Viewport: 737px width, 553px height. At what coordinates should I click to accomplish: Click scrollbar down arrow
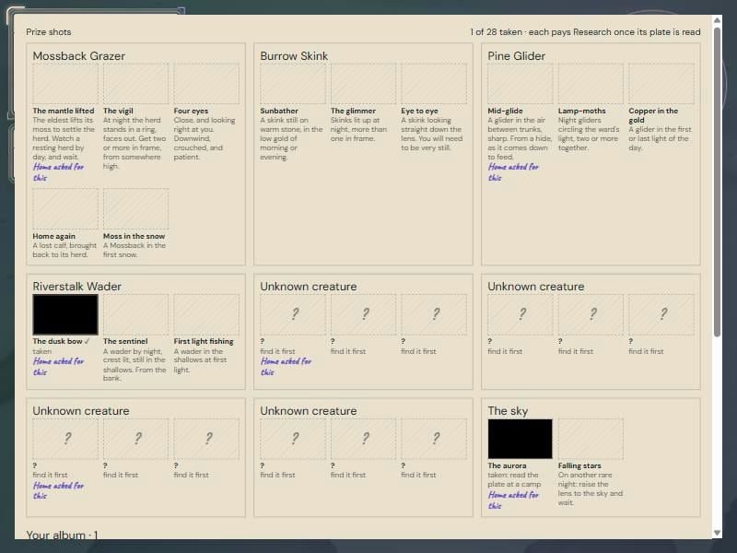tap(717, 534)
